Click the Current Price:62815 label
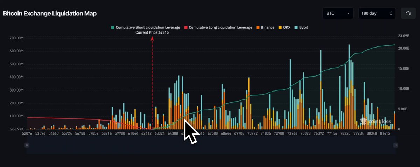 [x=152, y=32]
